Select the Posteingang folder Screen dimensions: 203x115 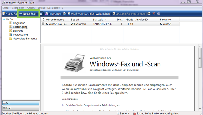pos(20,27)
